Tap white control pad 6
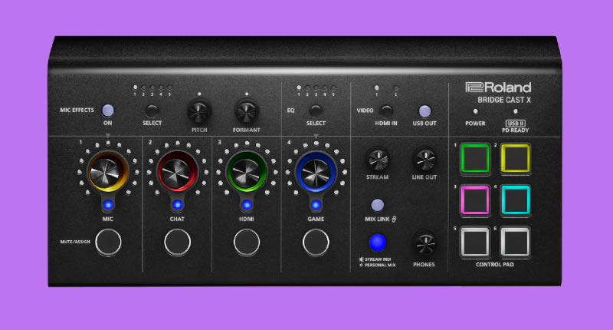Image resolution: width=613 pixels, height=330 pixels. point(515,242)
